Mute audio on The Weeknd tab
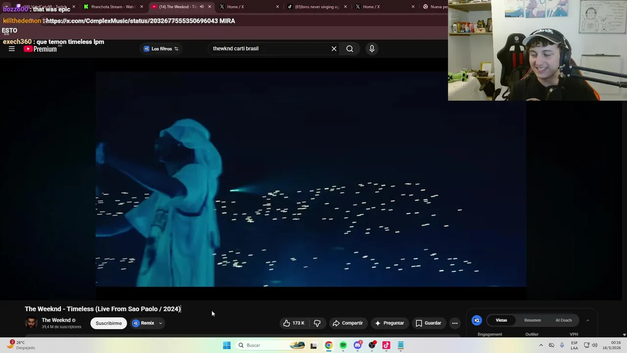The height and width of the screenshot is (353, 627). click(201, 7)
